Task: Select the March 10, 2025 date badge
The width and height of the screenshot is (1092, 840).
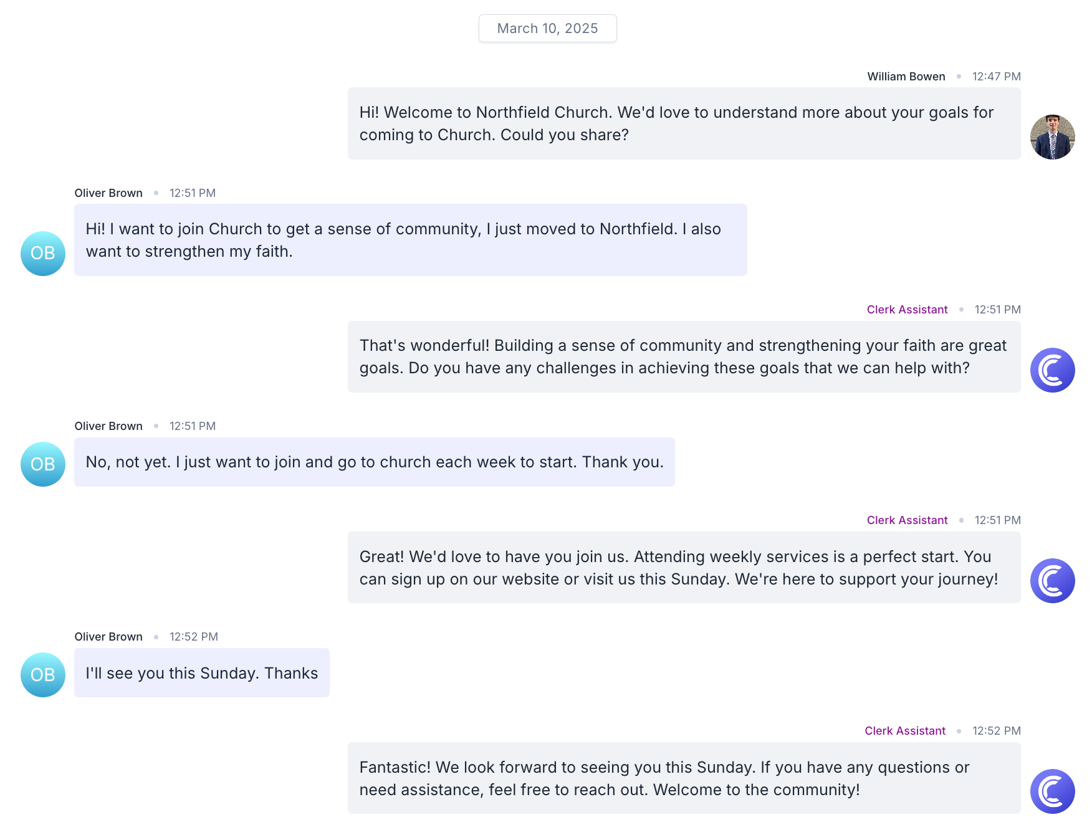Action: tap(547, 29)
